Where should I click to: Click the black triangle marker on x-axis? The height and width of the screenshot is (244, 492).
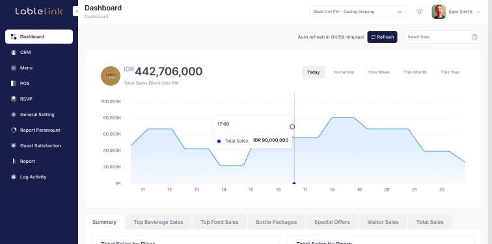coord(294,183)
